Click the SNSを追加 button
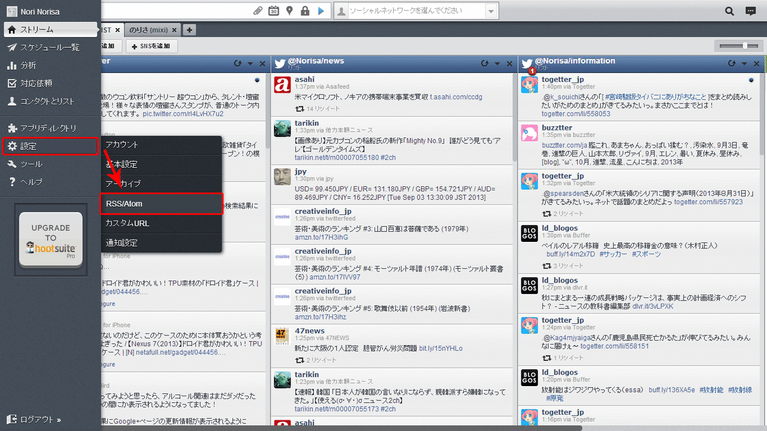The height and width of the screenshot is (431, 767). pyautogui.click(x=152, y=46)
